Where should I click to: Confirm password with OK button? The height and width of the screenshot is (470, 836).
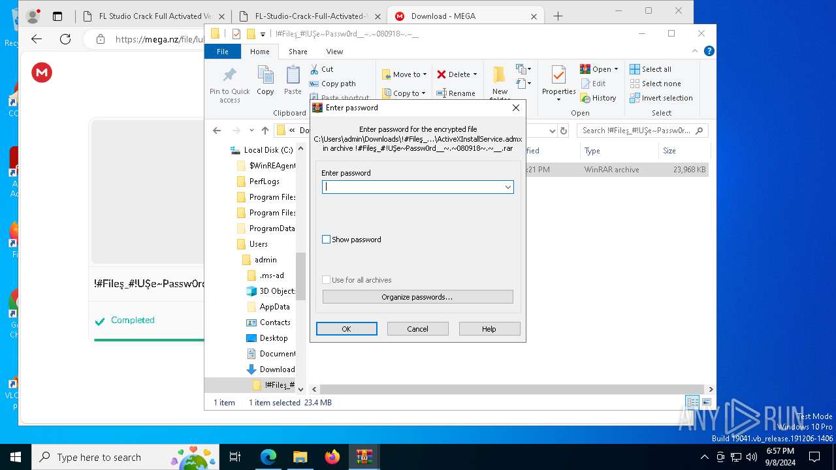coord(346,329)
